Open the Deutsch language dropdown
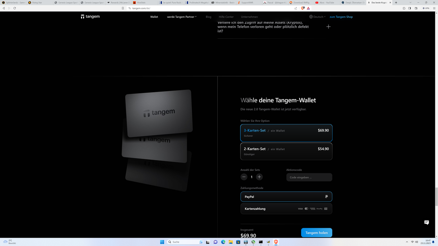 pyautogui.click(x=317, y=17)
